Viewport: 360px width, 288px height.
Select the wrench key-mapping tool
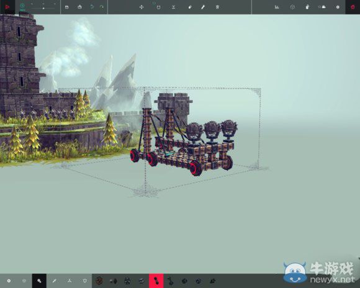(203, 7)
